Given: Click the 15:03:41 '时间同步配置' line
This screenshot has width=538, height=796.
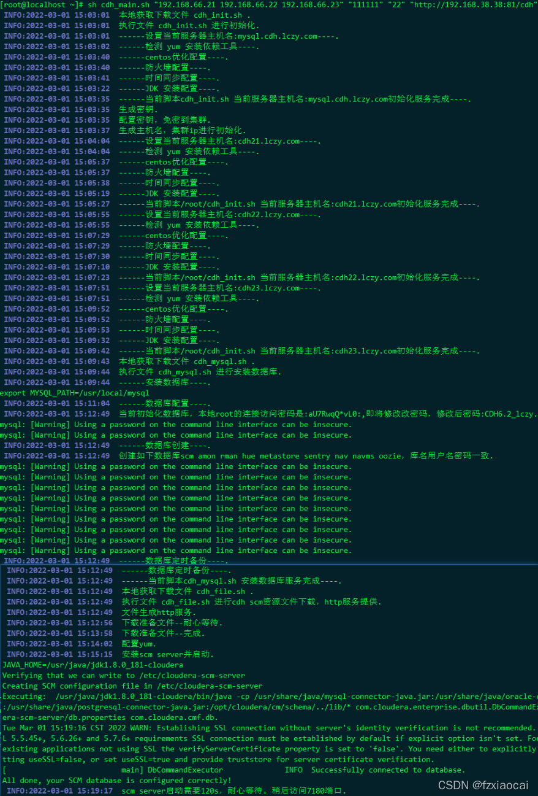Looking at the screenshot, I should (x=112, y=78).
